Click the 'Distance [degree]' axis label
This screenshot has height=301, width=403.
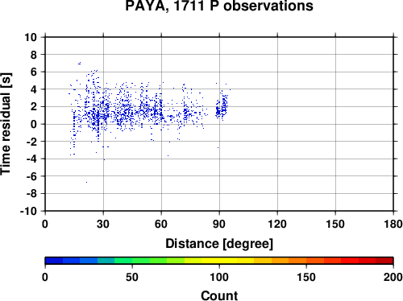point(219,244)
